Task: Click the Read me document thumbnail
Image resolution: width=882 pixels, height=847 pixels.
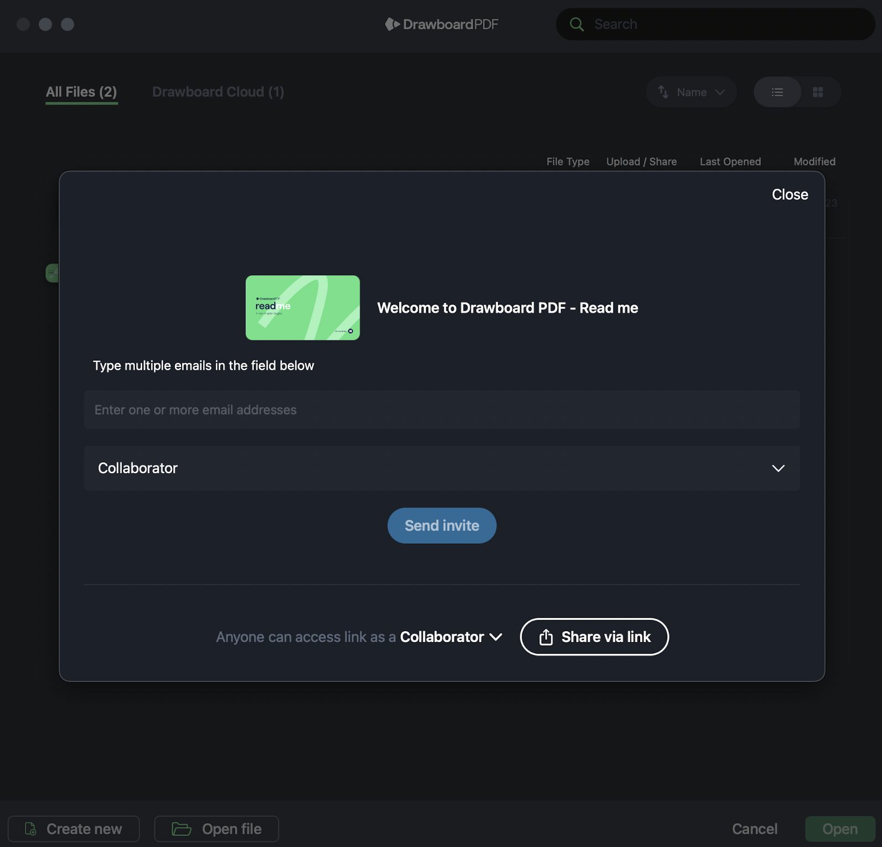Action: (303, 308)
